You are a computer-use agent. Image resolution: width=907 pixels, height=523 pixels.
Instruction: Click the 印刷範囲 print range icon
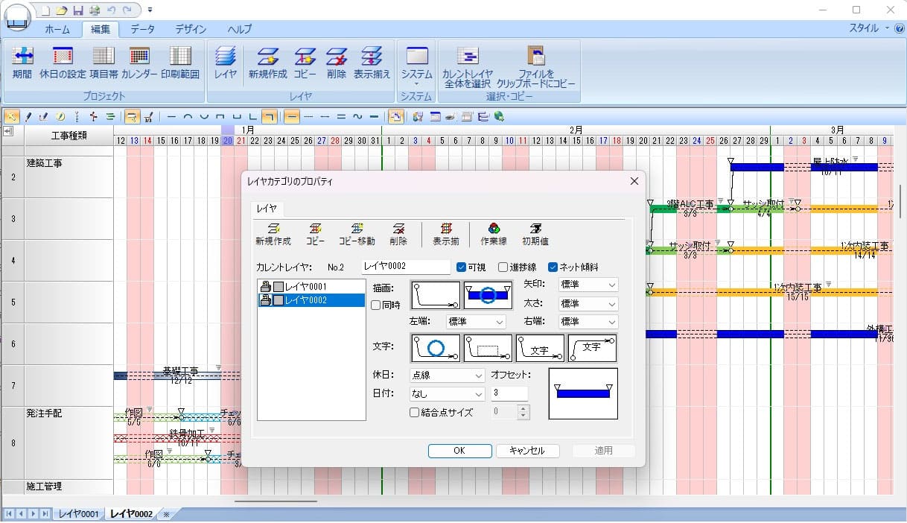[180, 63]
